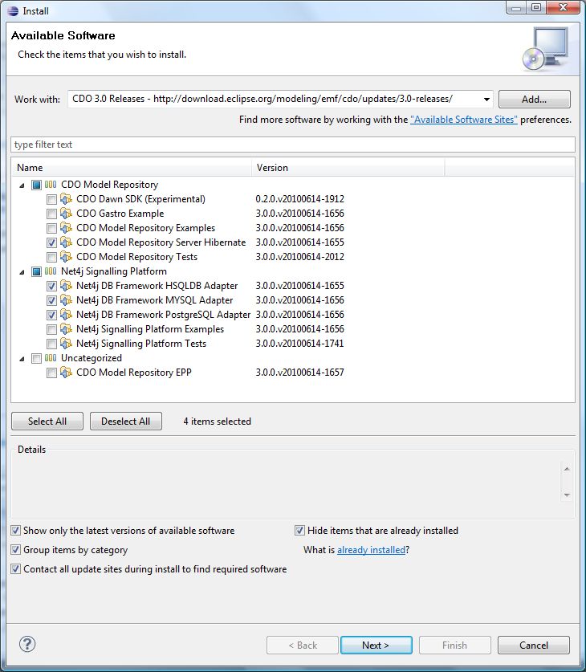Image resolution: width=586 pixels, height=672 pixels.
Task: Click the Uncategorized category icon
Action: (51, 358)
